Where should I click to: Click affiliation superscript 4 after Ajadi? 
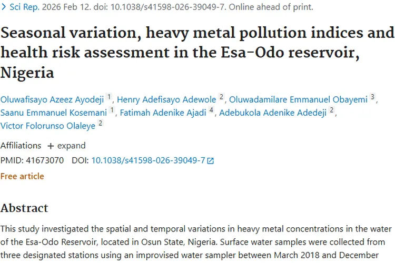[x=211, y=110]
